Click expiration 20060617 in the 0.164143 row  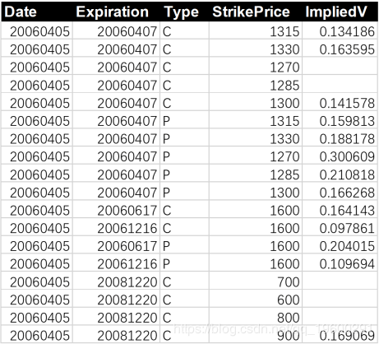click(127, 211)
